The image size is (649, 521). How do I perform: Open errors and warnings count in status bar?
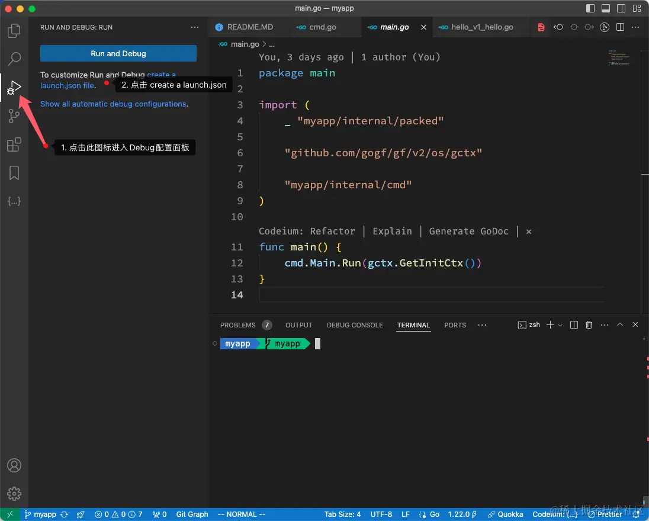(x=118, y=514)
